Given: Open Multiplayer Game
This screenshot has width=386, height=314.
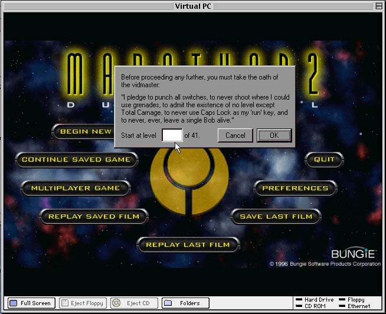Looking at the screenshot, I should click(x=75, y=188).
